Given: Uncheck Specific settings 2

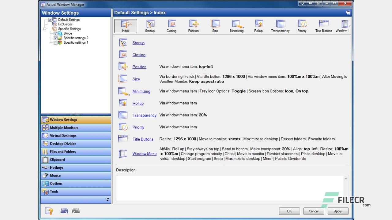Looking at the screenshot, I should pos(56,38).
